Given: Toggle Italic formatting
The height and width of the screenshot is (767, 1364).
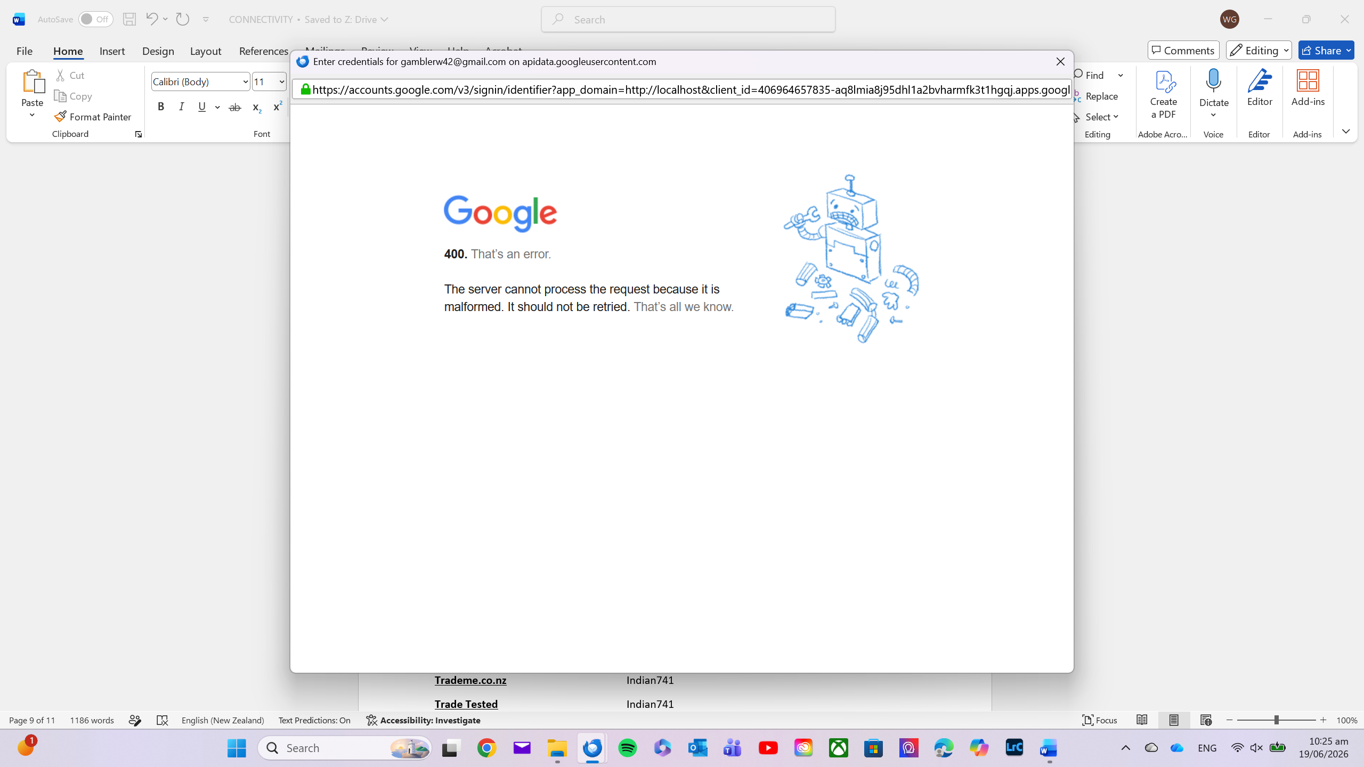Looking at the screenshot, I should click(x=182, y=107).
